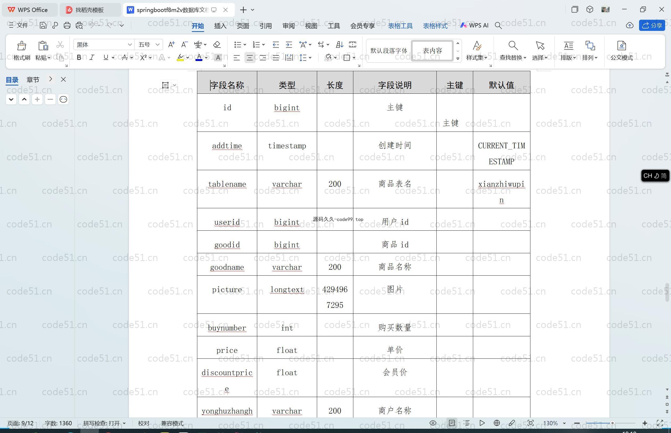Toggle Align Right paragraph
The width and height of the screenshot is (671, 433).
263,58
